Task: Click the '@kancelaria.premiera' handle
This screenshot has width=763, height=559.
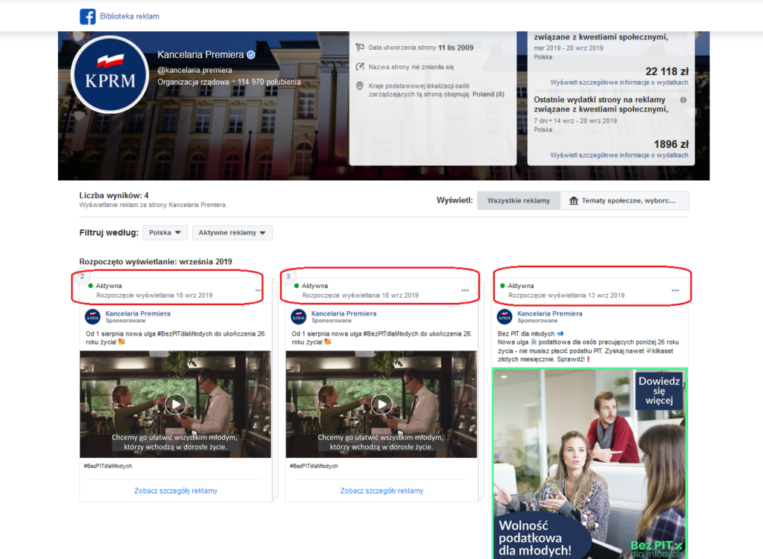Action: 194,71
